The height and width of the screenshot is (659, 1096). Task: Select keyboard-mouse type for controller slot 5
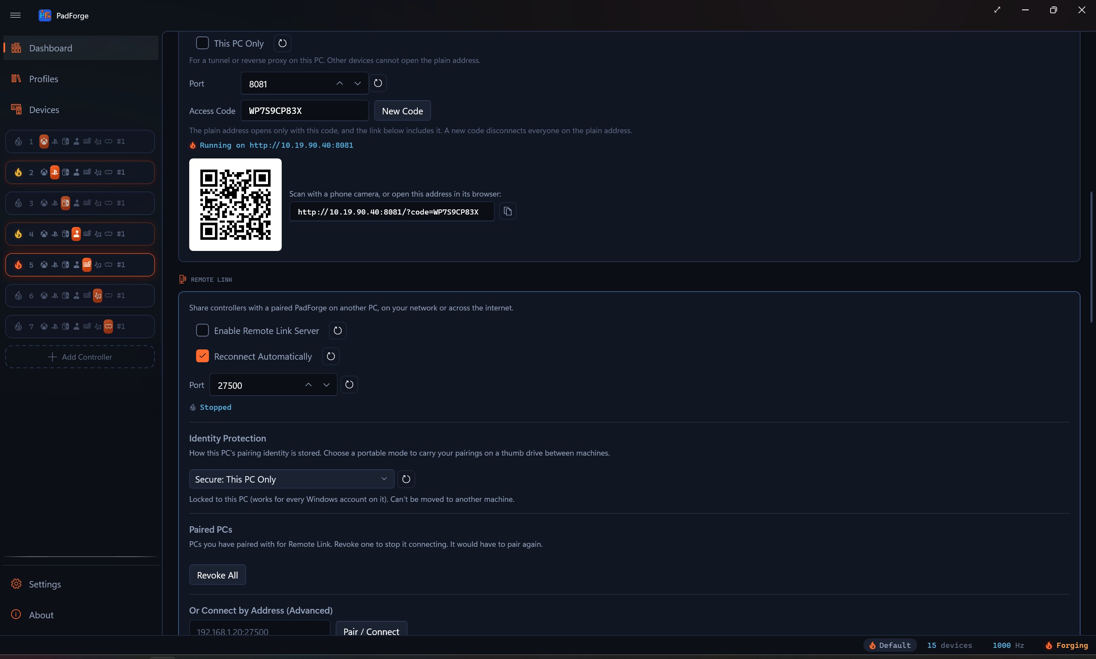click(x=87, y=265)
